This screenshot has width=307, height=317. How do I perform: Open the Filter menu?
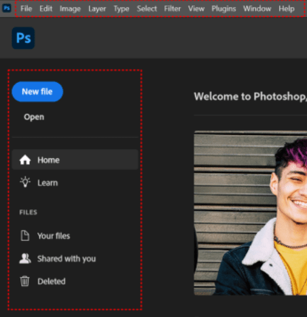[173, 9]
